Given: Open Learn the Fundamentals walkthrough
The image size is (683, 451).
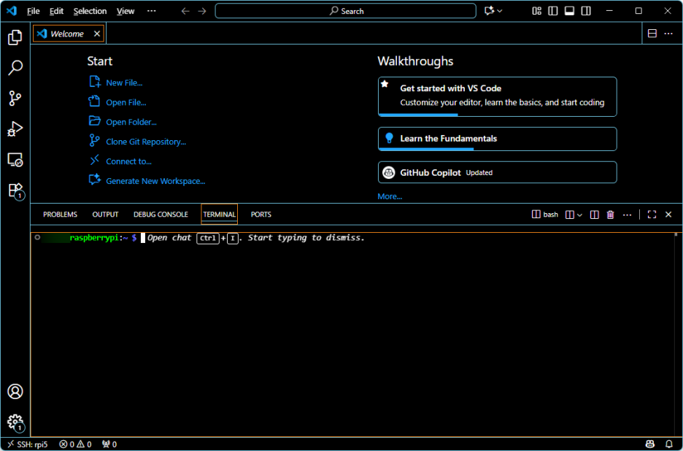Looking at the screenshot, I should point(498,139).
